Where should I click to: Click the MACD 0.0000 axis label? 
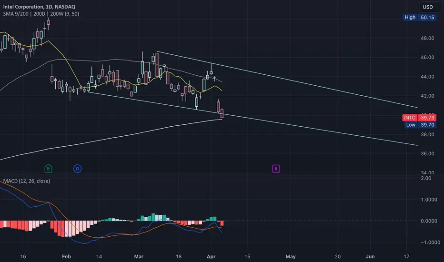(x=429, y=221)
